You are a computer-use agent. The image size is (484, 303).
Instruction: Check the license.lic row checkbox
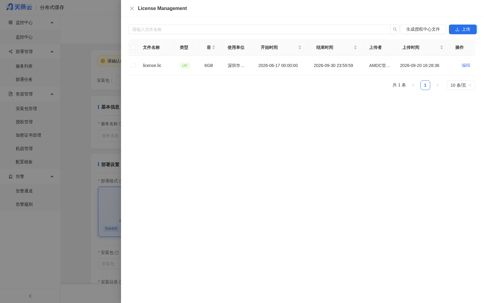coord(133,65)
